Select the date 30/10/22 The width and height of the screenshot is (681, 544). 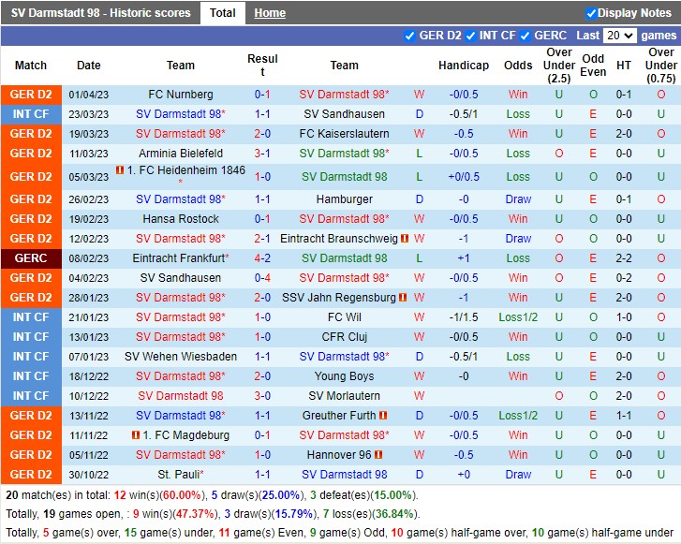[89, 475]
